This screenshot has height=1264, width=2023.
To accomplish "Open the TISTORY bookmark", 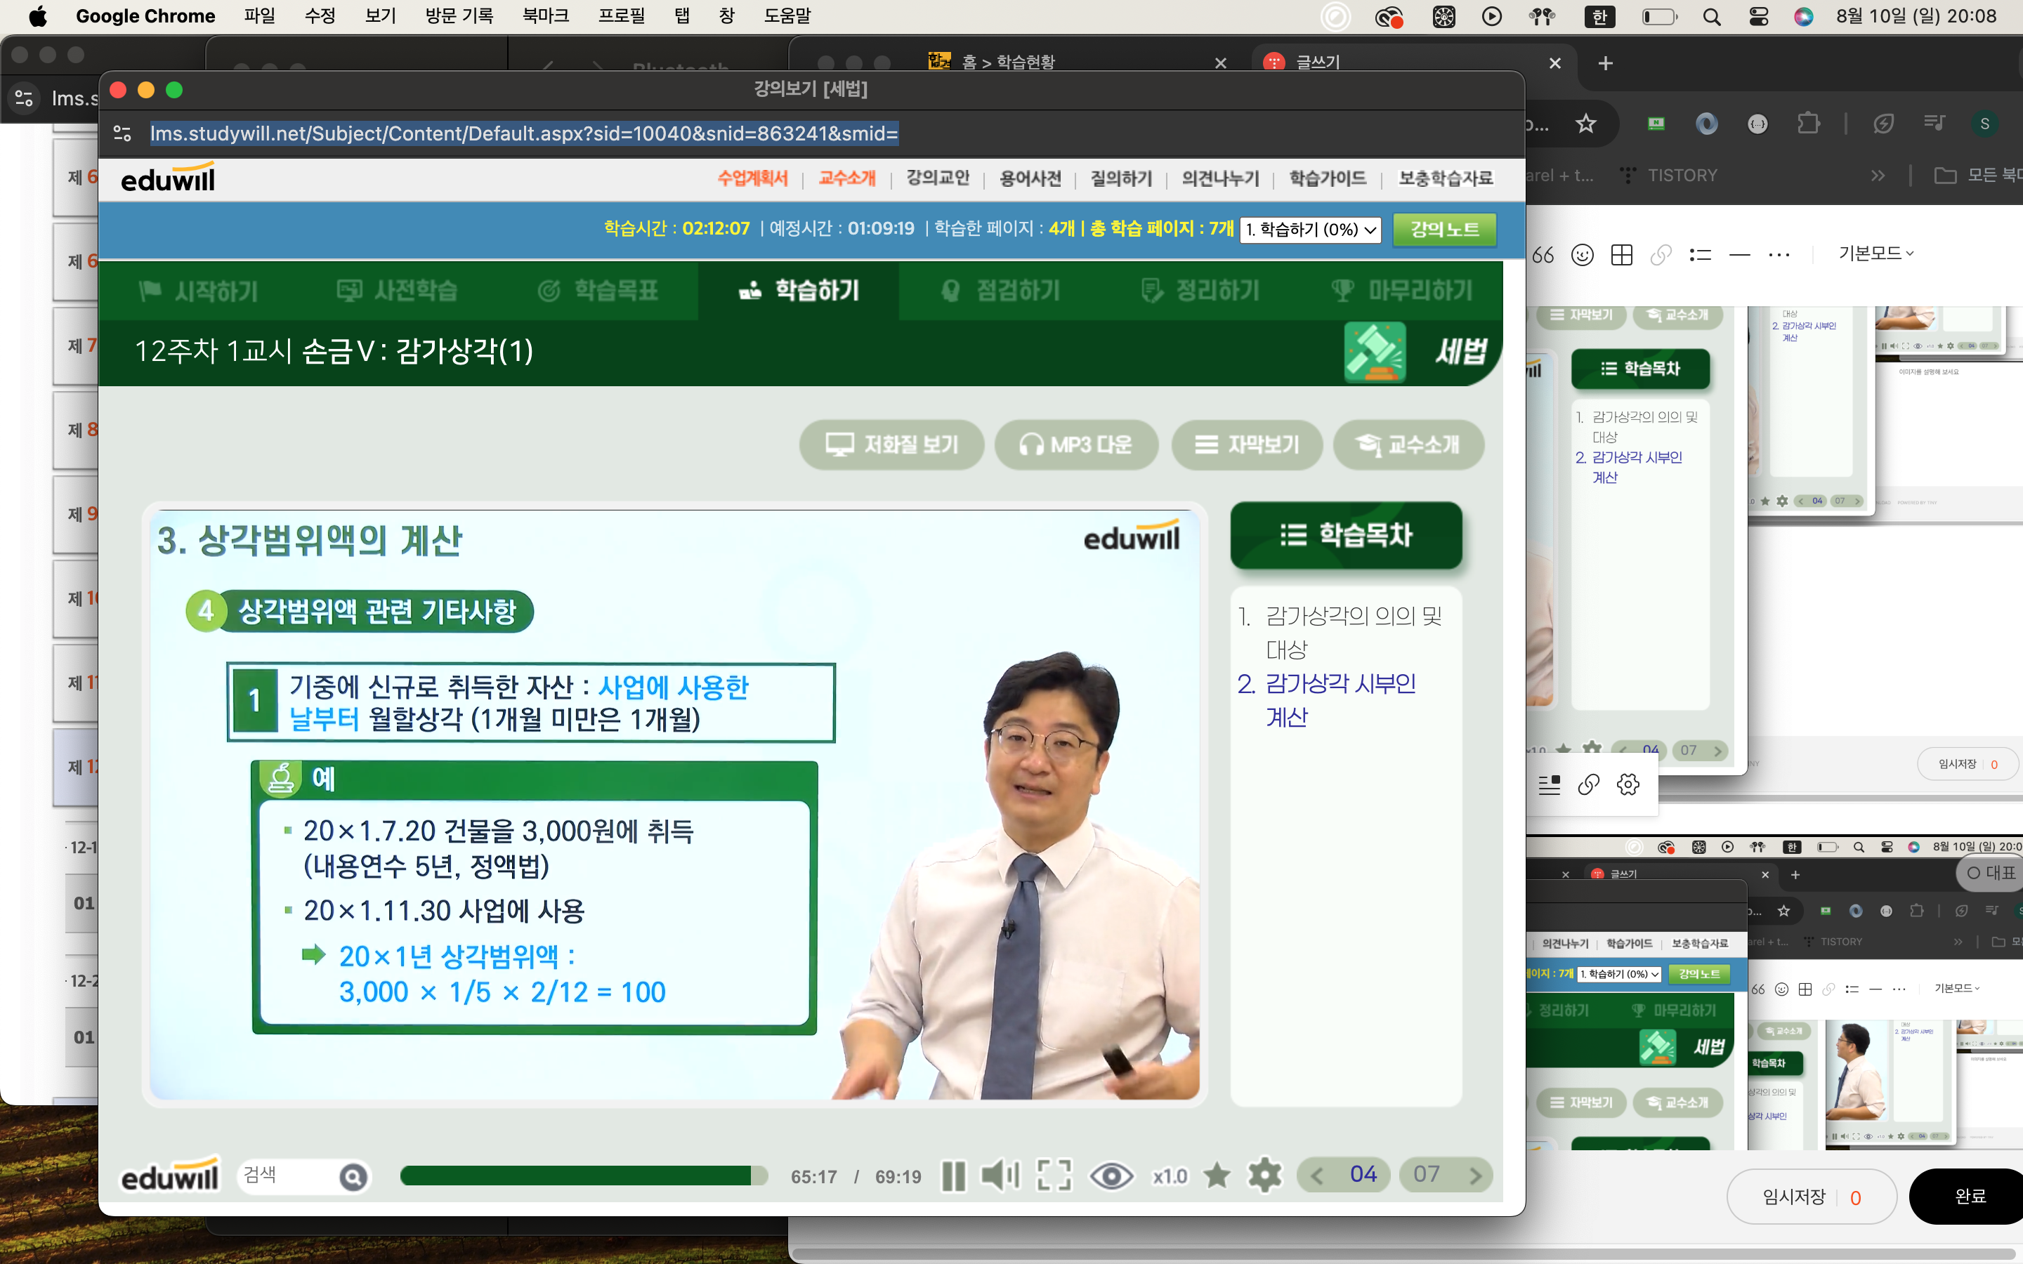I will pos(1668,176).
